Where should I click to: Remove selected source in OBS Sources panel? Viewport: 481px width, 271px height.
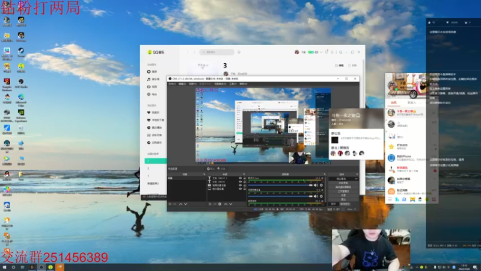(215, 204)
